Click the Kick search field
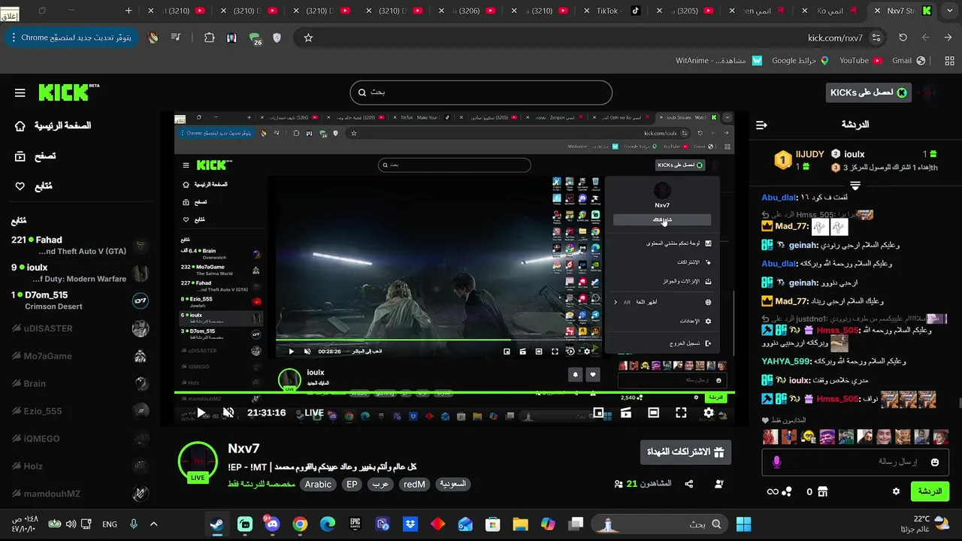962x541 pixels. coord(481,92)
